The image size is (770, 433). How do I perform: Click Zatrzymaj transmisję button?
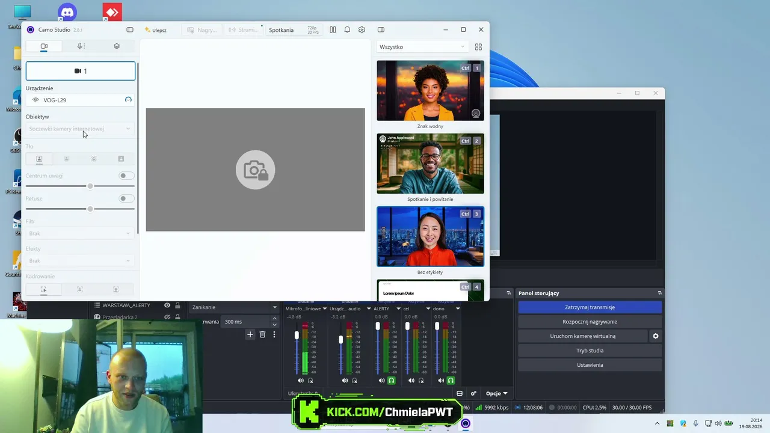590,307
